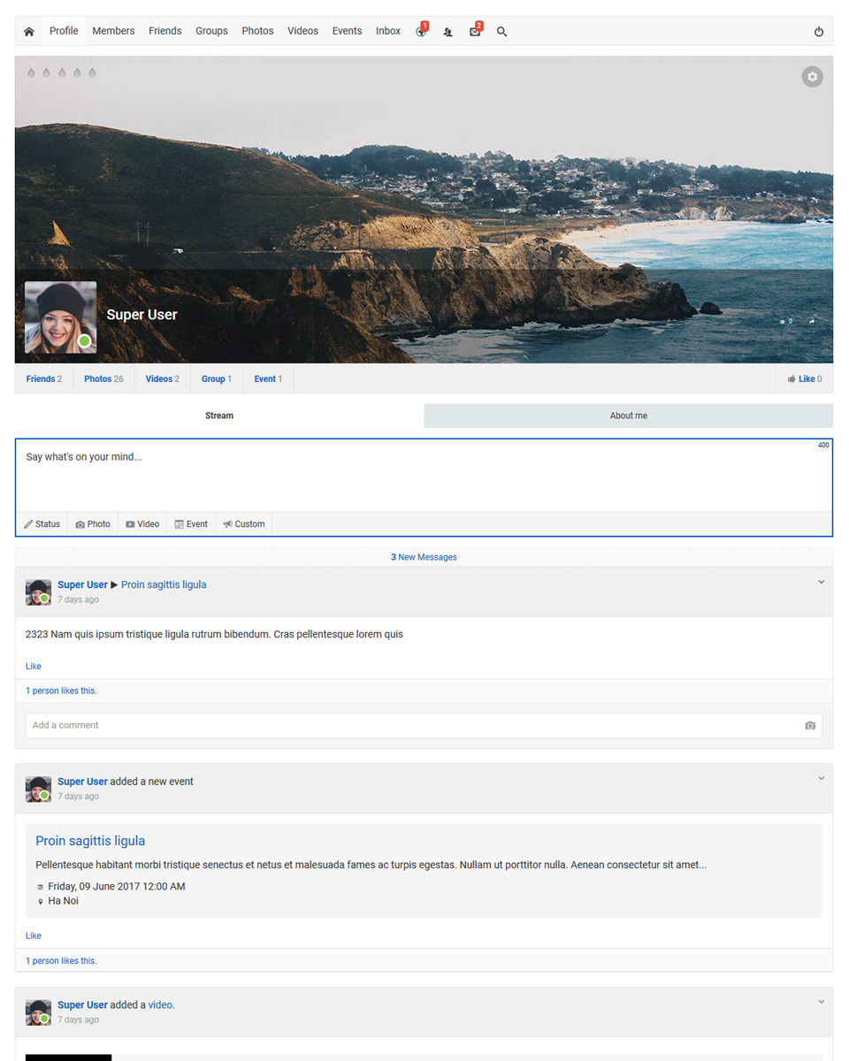The width and height of the screenshot is (849, 1061).
Task: Open the video link in third post
Action: (x=160, y=1005)
